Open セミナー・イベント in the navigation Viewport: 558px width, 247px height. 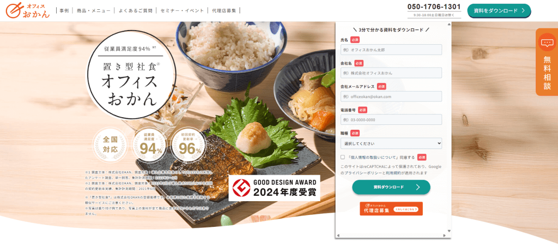pyautogui.click(x=182, y=11)
